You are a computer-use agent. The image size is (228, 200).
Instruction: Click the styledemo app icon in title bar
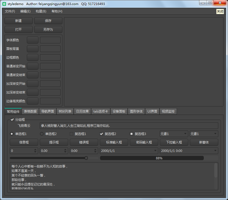click(4, 4)
